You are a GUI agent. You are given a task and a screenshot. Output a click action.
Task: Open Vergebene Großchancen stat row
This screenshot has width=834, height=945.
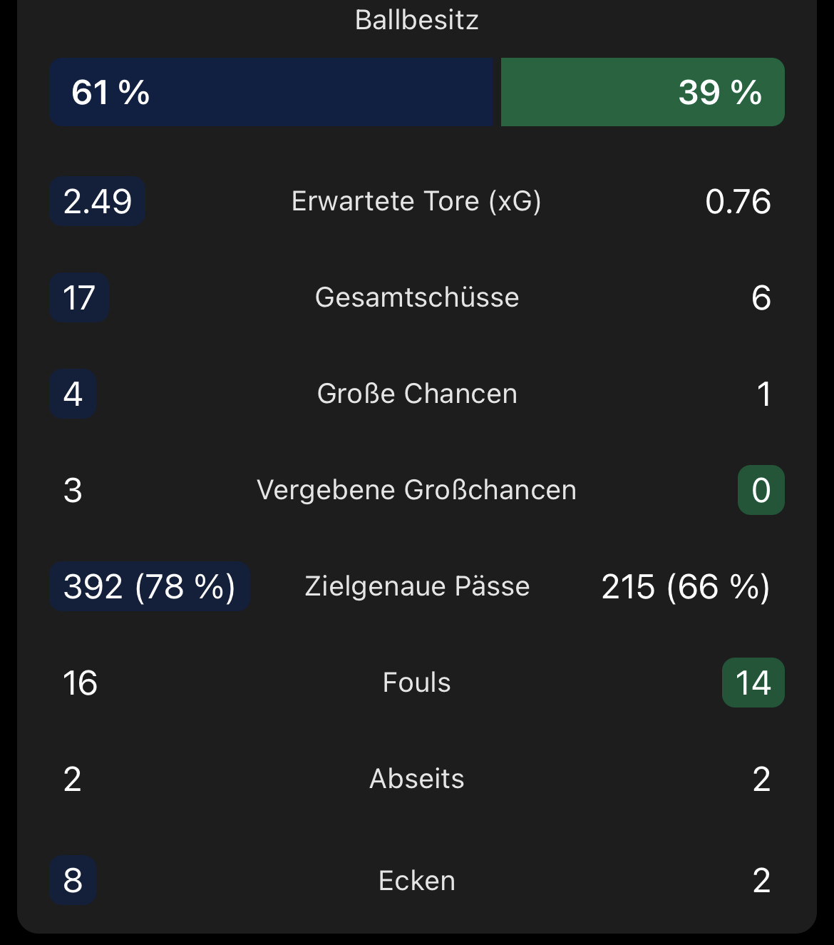click(x=417, y=490)
